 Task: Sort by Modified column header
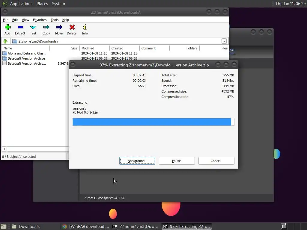coord(94,48)
